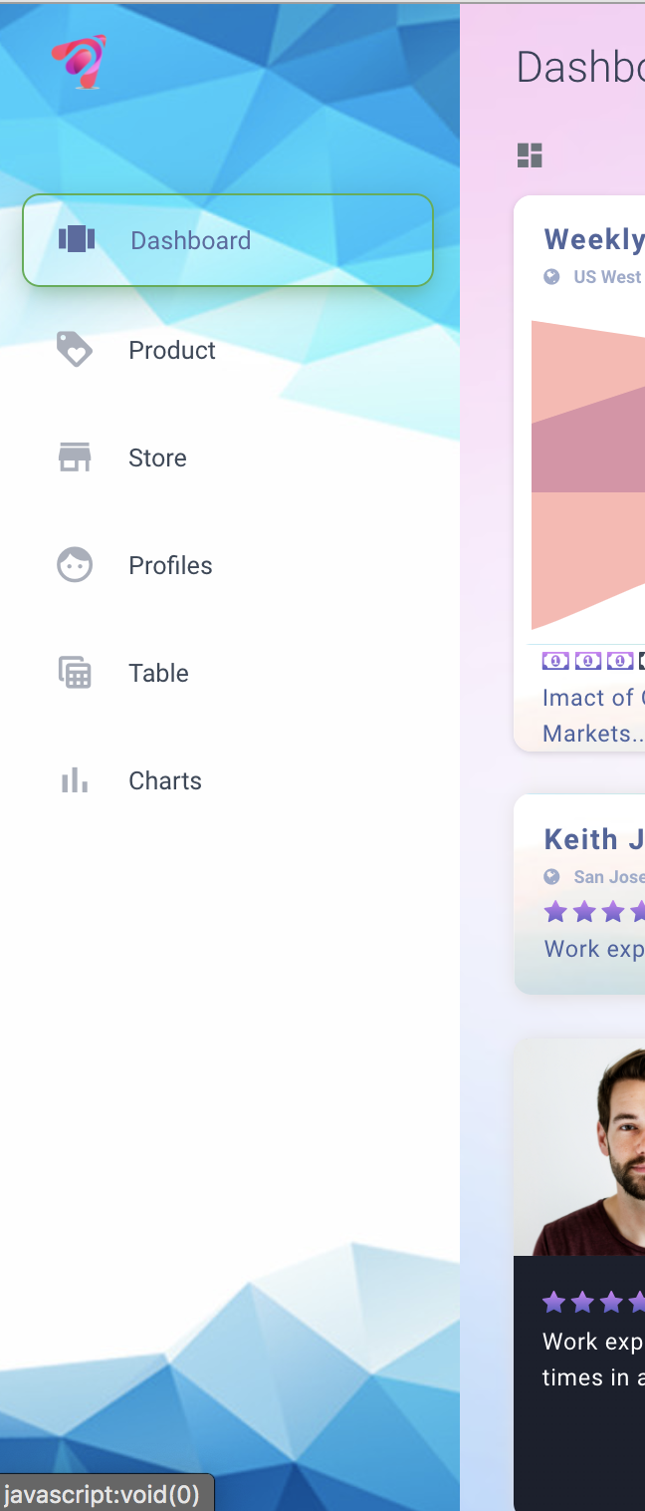Open the Weekly card title
645x1511 pixels.
click(593, 239)
